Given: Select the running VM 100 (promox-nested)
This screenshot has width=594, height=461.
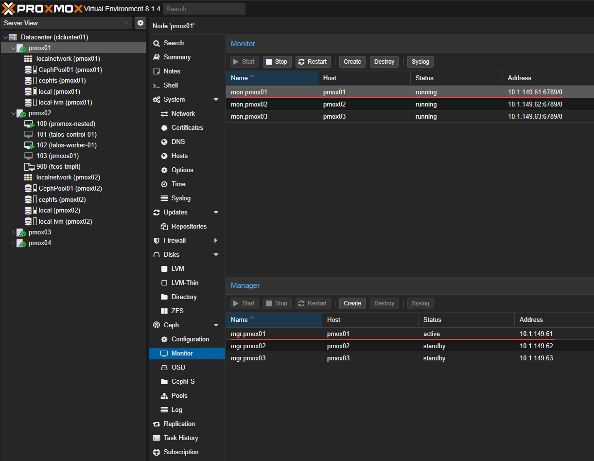Looking at the screenshot, I should (66, 124).
